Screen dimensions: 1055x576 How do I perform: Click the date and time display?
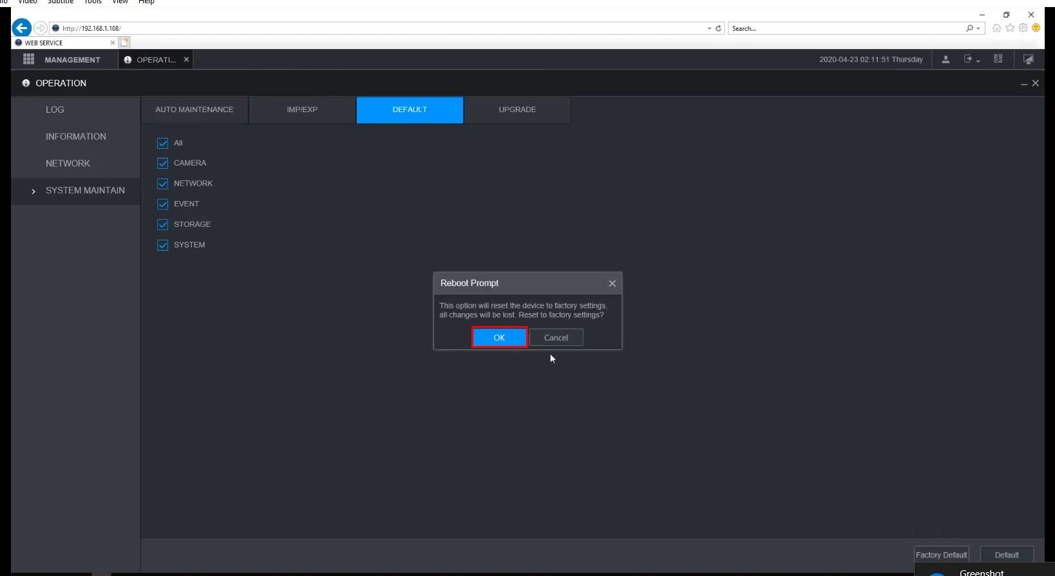coord(871,59)
